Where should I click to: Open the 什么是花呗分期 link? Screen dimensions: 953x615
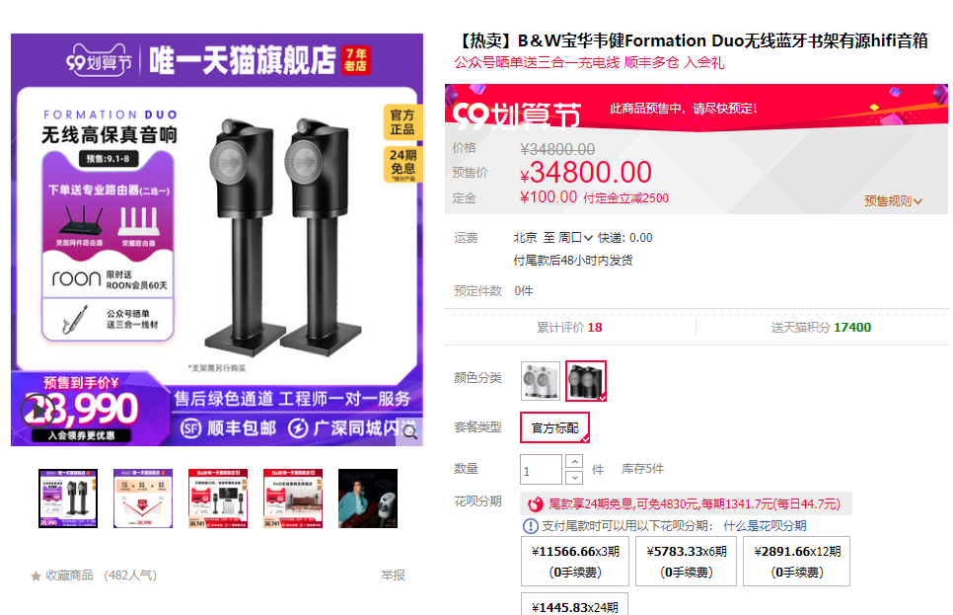765,526
